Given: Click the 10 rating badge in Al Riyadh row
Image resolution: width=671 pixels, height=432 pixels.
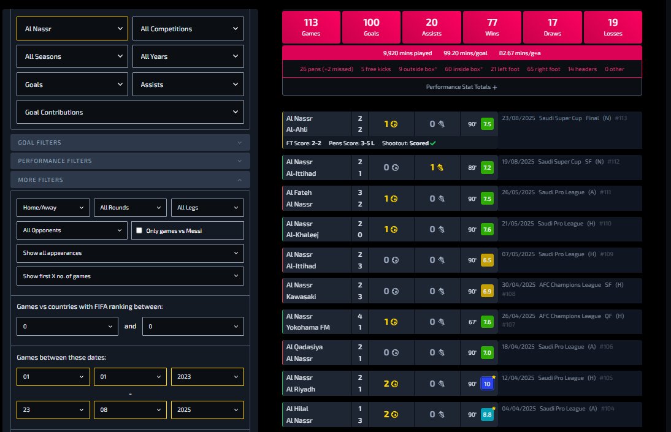Looking at the screenshot, I should tap(487, 384).
